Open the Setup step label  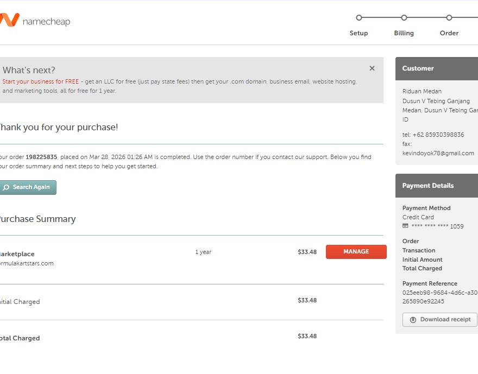(358, 33)
